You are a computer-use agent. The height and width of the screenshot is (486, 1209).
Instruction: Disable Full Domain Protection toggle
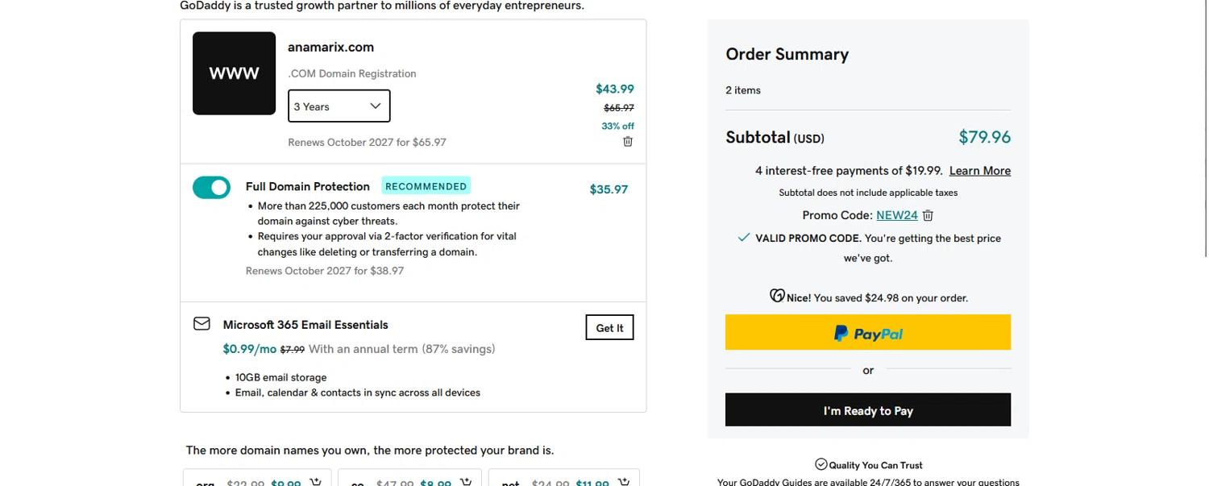pyautogui.click(x=211, y=187)
